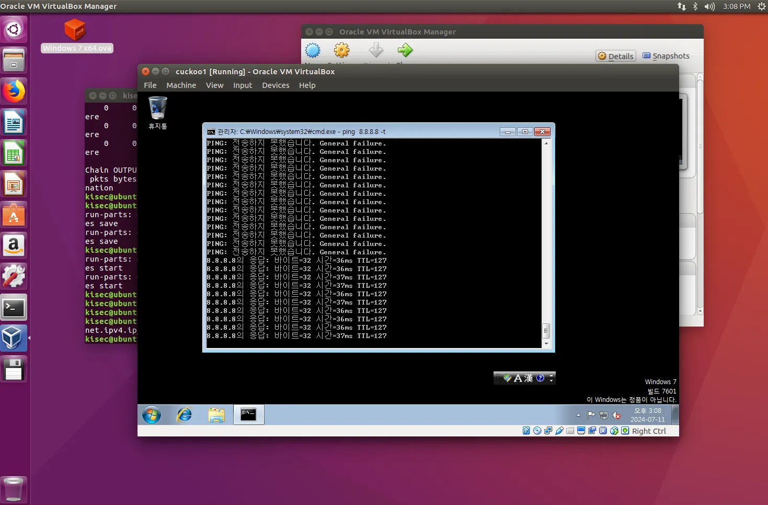Open the Input menu of cuckoo1 VM
768x505 pixels.
click(243, 85)
